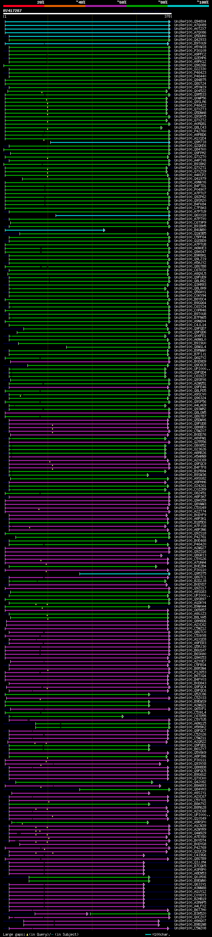Select the UniRef100_A1X1E4 label

coord(190,138)
